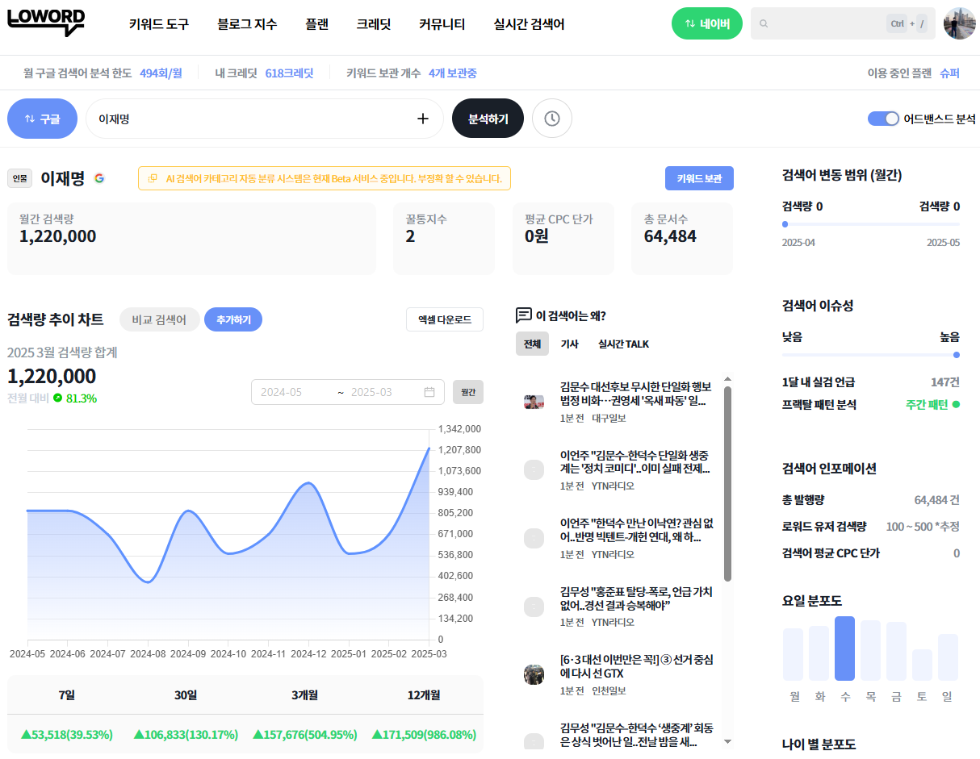Screen dimensions: 980x759
Task: Open article '[6·3 대선 이번만은 꼭!]'
Action: click(636, 666)
